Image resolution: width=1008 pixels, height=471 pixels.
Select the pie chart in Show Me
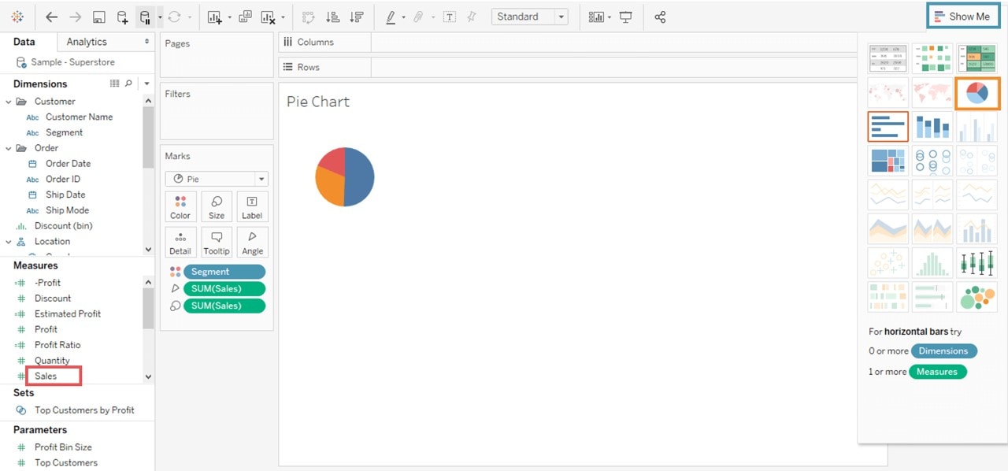click(976, 93)
